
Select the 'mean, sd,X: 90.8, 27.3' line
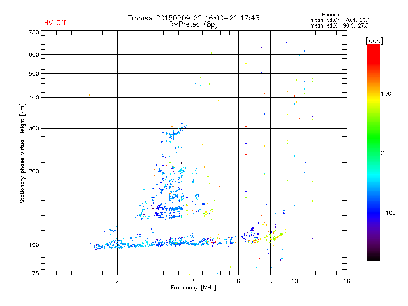(339, 25)
